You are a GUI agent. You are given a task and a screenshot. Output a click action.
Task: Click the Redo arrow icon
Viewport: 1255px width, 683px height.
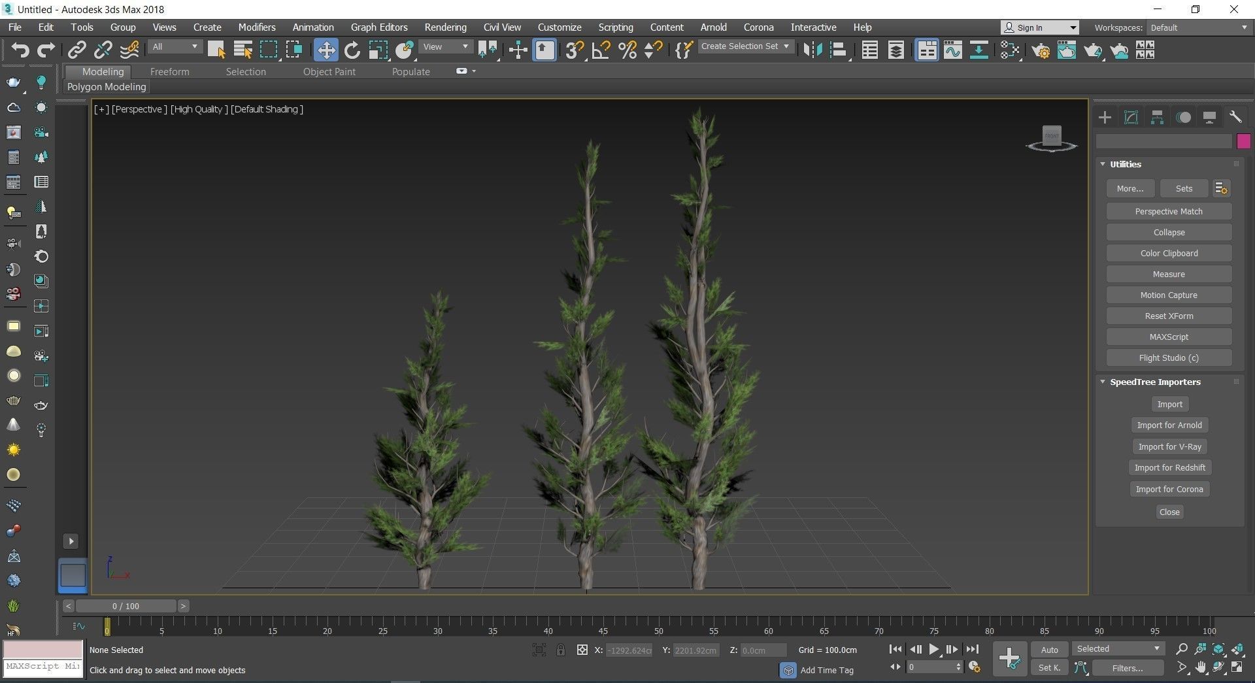coord(46,50)
